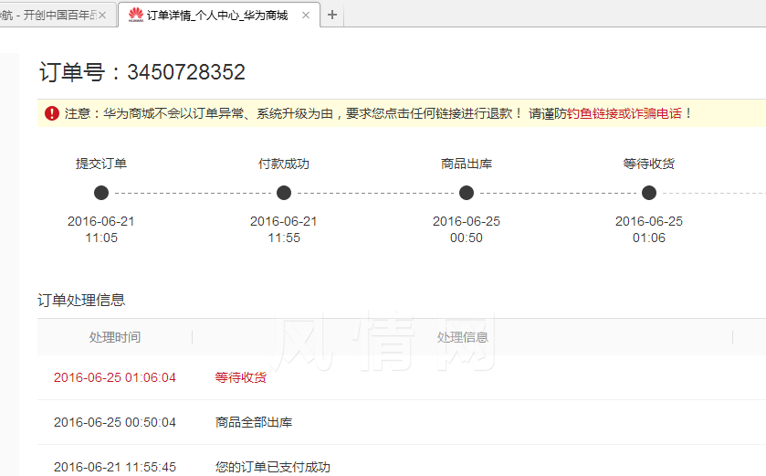This screenshot has height=476, width=766.
Task: Click the 2016-06-25 00:50:04 cell
Action: (x=115, y=422)
